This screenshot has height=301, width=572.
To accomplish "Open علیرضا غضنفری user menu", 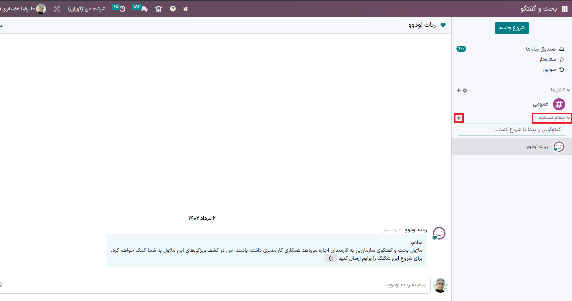I will pyautogui.click(x=24, y=9).
